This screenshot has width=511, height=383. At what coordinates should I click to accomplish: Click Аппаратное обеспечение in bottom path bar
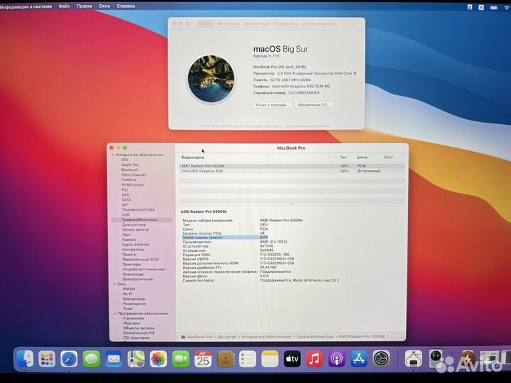266,337
